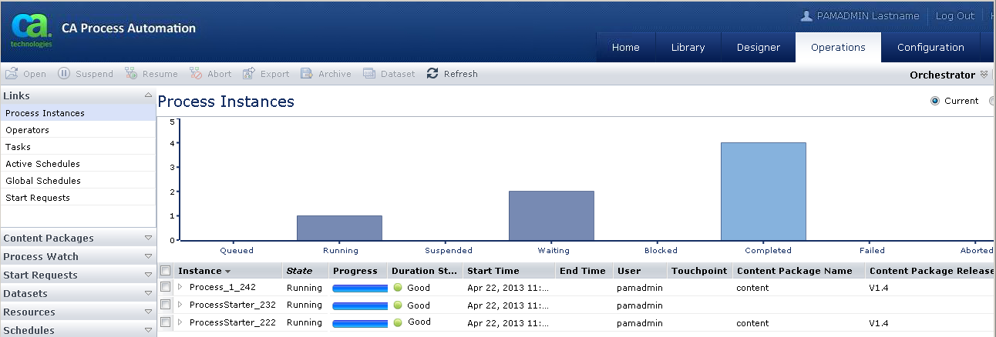The image size is (996, 337).
Task: Click the Dataset toolbar icon
Action: [x=368, y=74]
